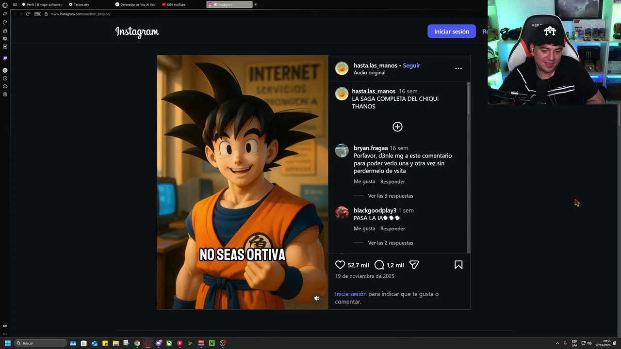Open the three-dot more options menu
621x349 pixels.
click(458, 68)
